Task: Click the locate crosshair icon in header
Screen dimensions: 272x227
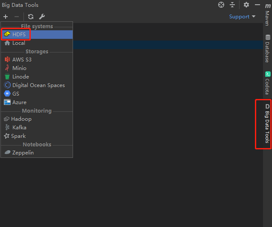Action: click(221, 5)
